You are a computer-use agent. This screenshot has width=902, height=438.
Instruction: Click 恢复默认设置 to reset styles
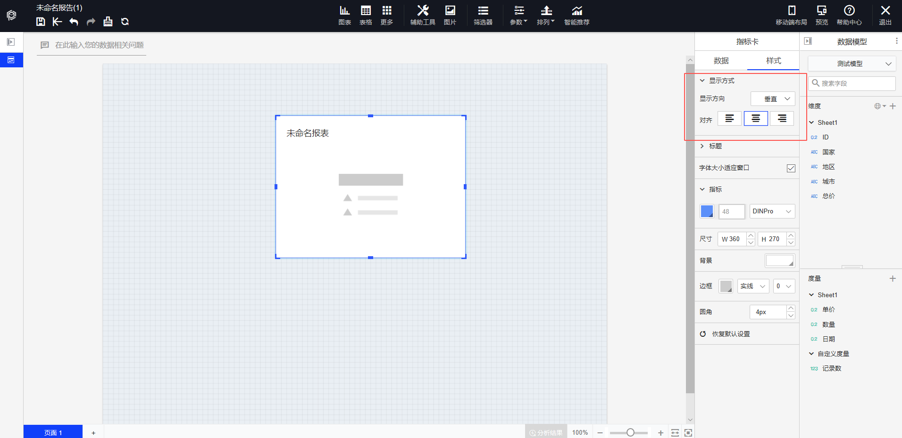tap(730, 334)
